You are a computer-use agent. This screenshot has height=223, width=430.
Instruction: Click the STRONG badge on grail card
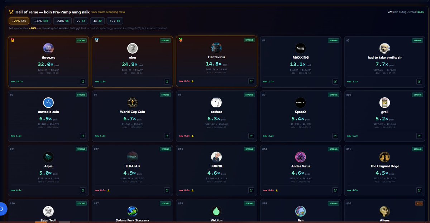point(418,95)
